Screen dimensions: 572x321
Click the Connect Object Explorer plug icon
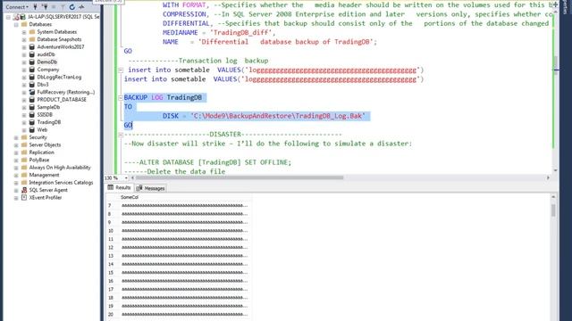36,7
